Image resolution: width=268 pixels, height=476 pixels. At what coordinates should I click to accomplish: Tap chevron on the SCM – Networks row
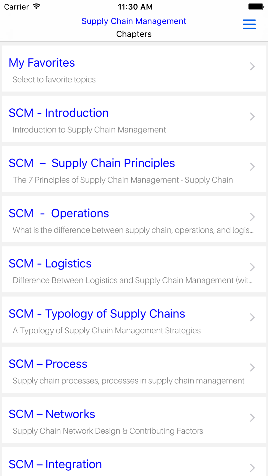[x=252, y=418]
